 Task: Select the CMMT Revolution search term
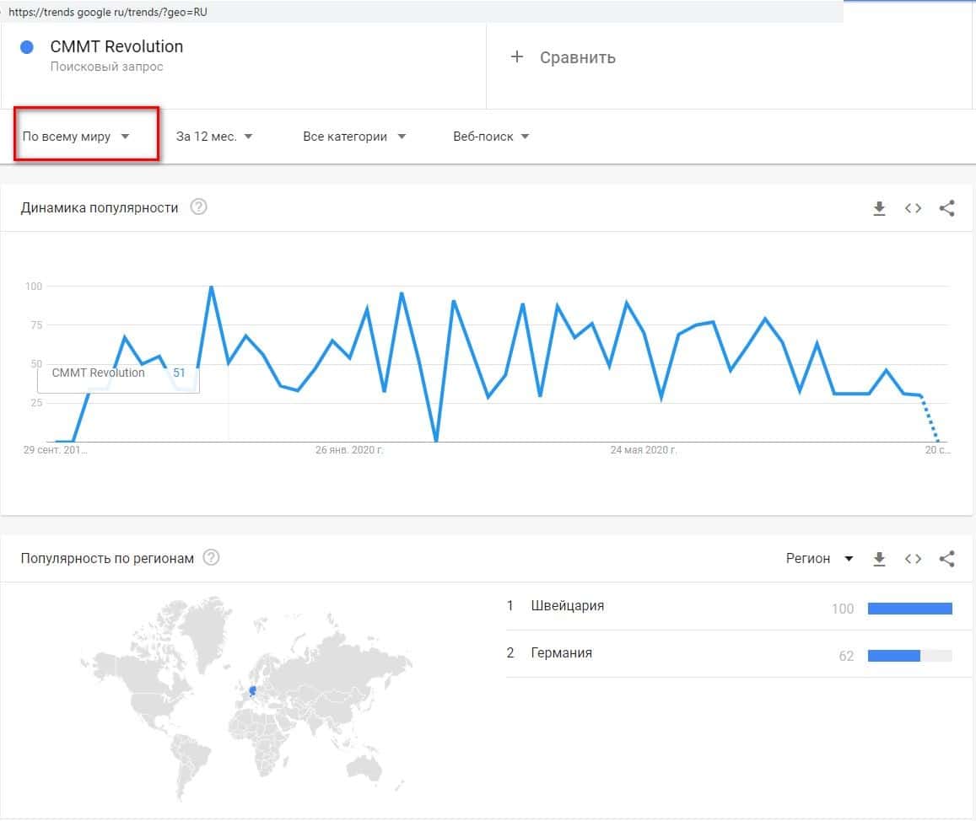point(116,47)
